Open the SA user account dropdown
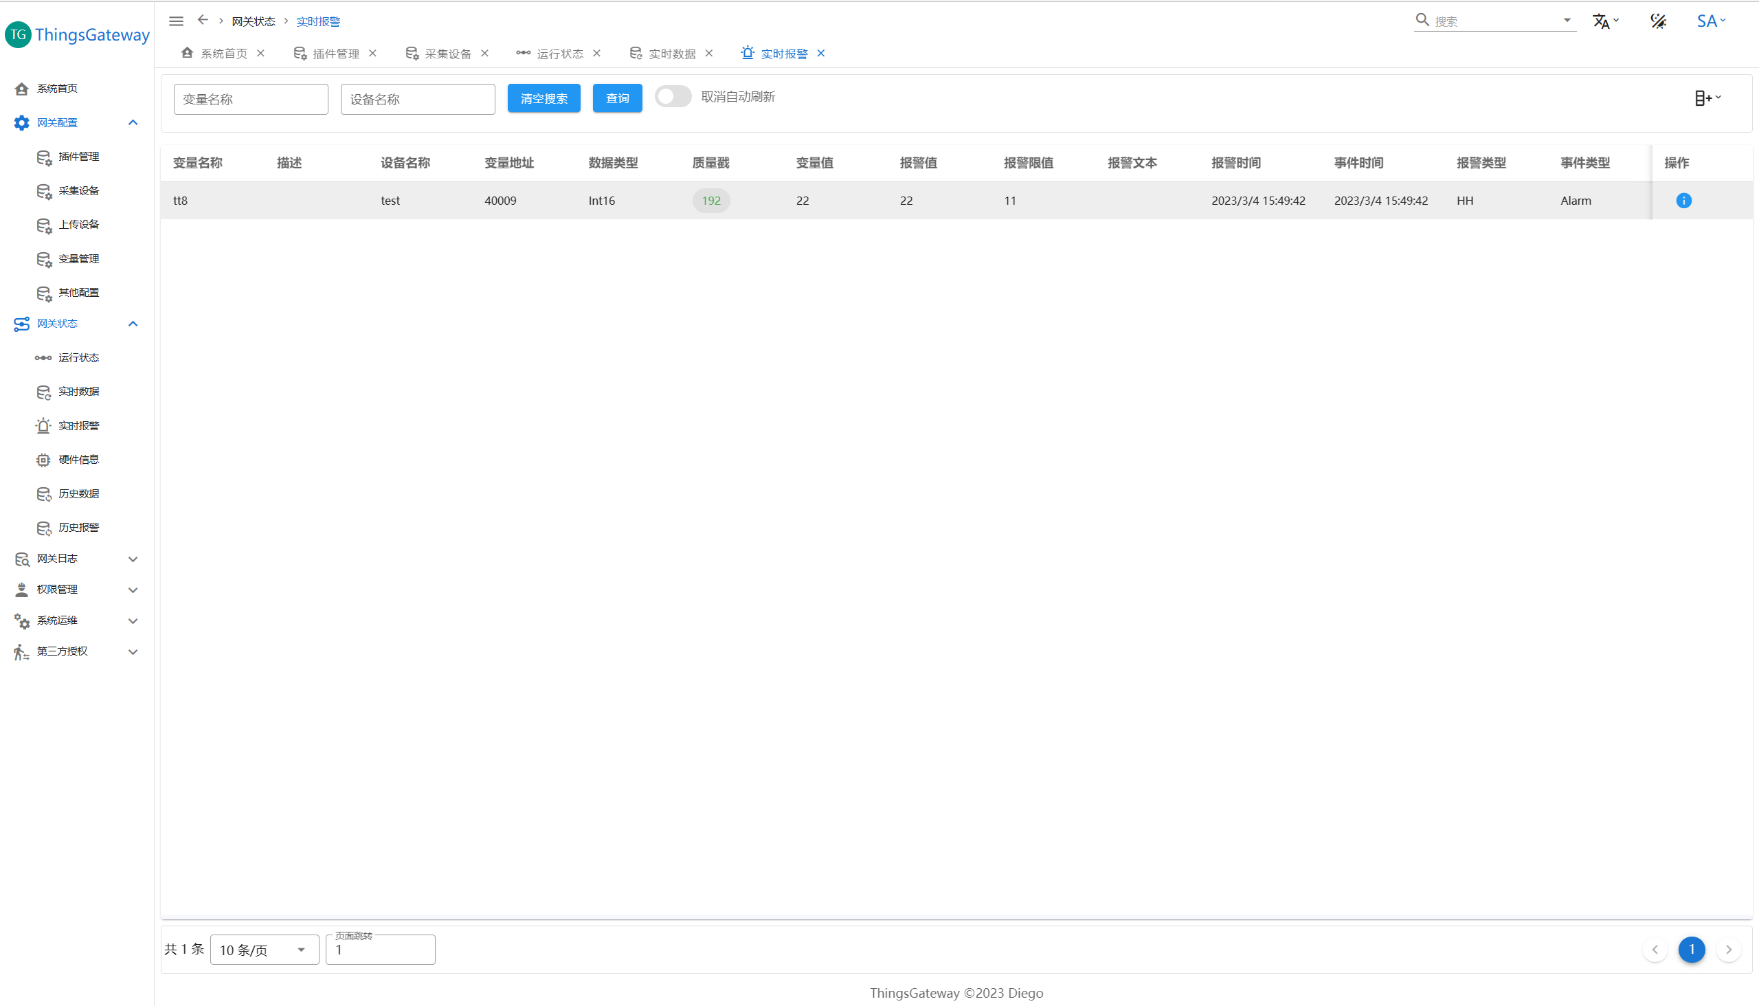 coord(1710,21)
